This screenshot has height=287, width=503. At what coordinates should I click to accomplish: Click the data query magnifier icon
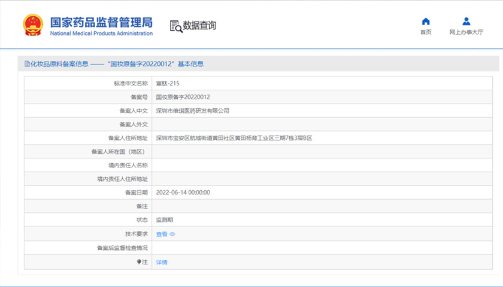tap(176, 26)
